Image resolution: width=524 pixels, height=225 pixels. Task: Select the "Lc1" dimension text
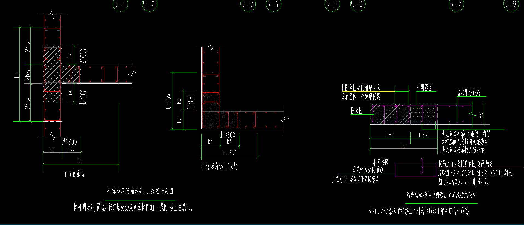[389, 135]
